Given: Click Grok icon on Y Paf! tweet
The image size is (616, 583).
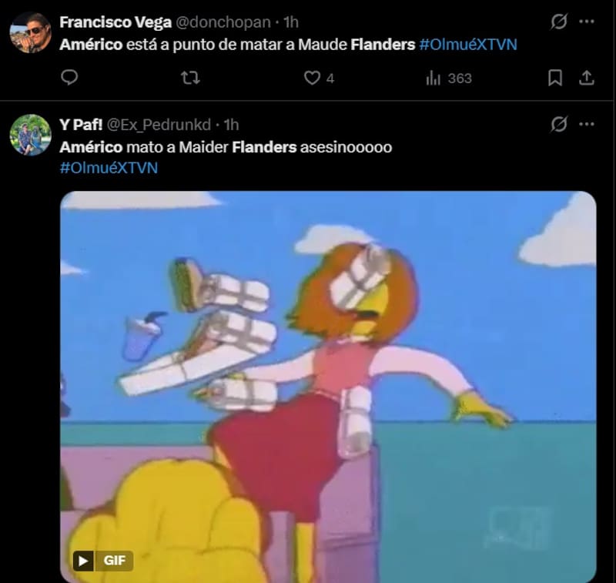Looking at the screenshot, I should 559,124.
